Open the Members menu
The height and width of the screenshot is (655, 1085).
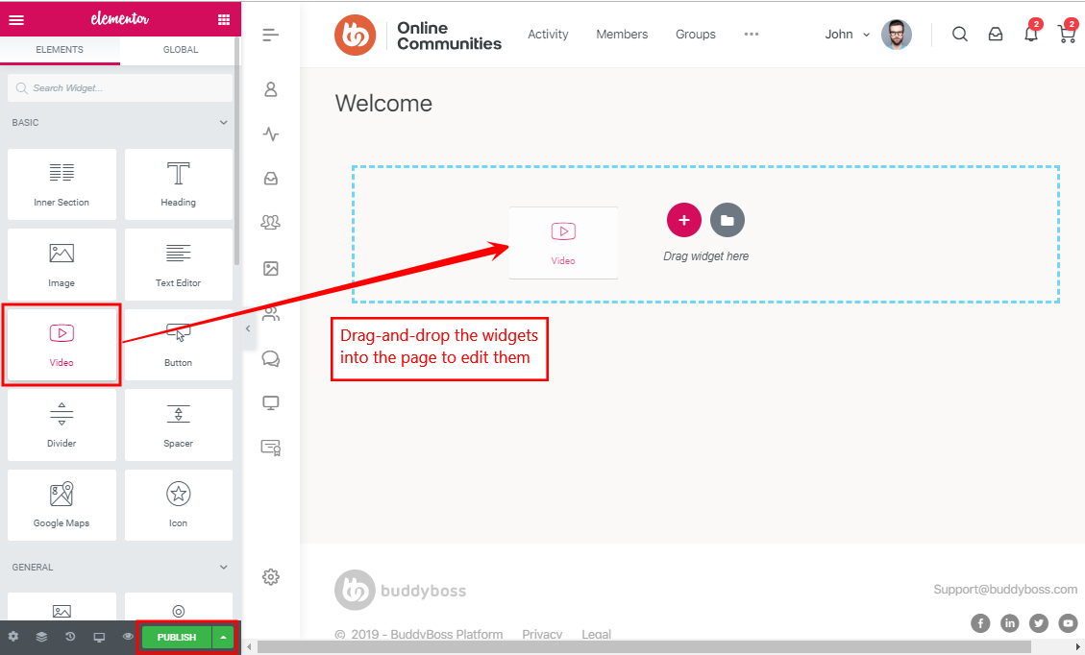(621, 34)
